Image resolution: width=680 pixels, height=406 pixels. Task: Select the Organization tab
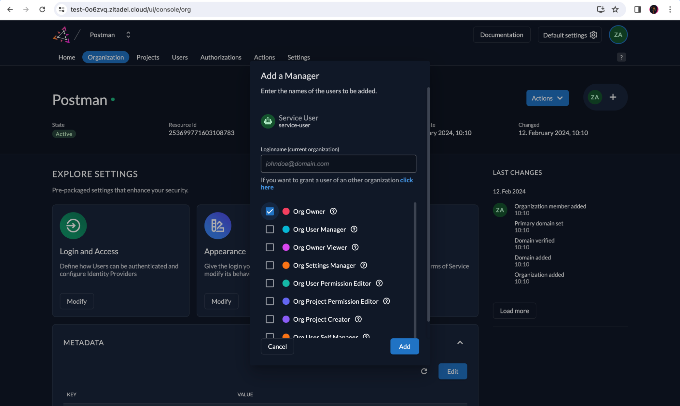tap(105, 56)
